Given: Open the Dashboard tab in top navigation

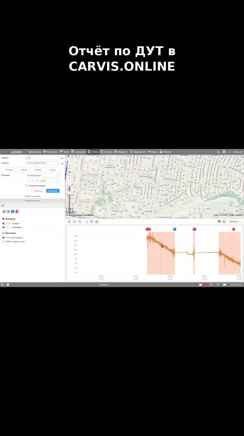Looking at the screenshot, I should (x=35, y=152).
